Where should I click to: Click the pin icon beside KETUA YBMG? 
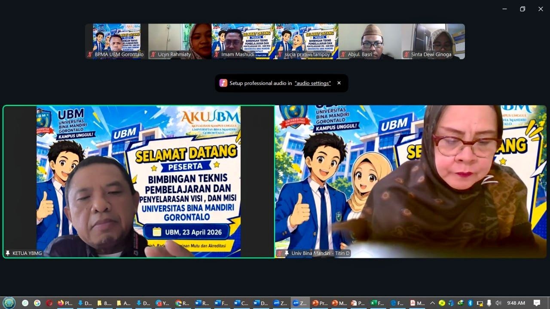click(8, 253)
